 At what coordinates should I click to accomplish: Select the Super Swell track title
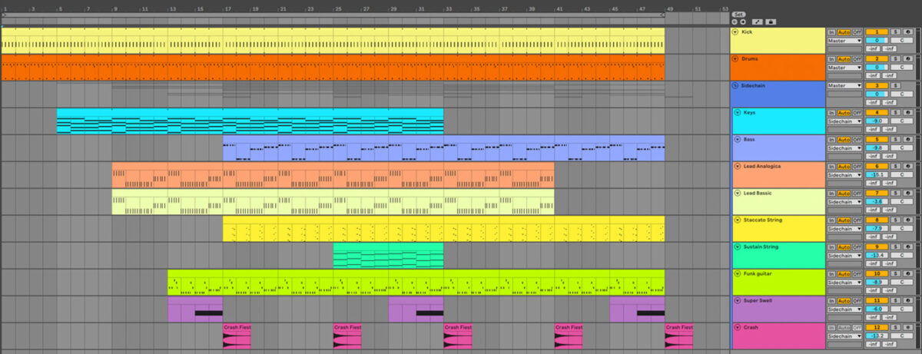(759, 301)
